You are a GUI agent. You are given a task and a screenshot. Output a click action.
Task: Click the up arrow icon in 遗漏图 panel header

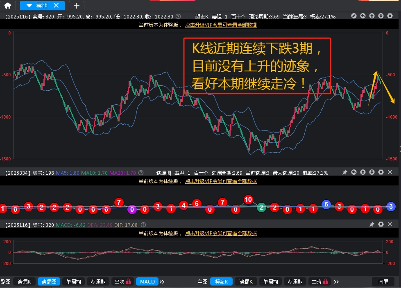363,173
